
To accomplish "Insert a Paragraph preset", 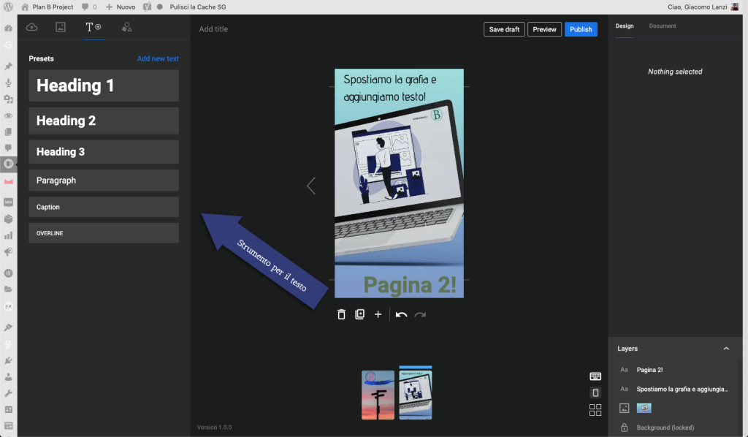I will pos(104,180).
